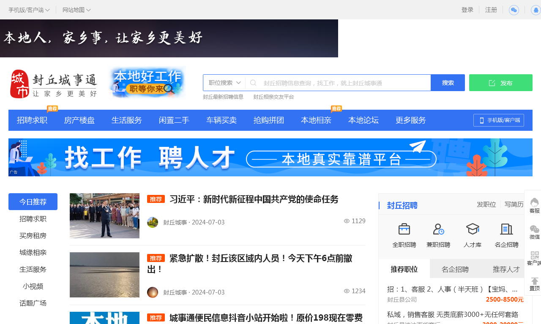Screen dimensions: 541x324
Task: Select 生活服务 in left sidebar
Action: (33, 269)
